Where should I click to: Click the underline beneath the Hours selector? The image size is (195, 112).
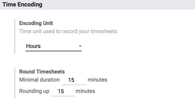[53, 51]
